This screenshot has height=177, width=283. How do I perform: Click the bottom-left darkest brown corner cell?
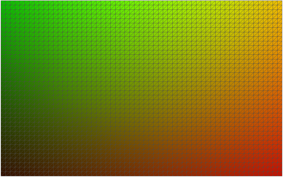point(3,174)
